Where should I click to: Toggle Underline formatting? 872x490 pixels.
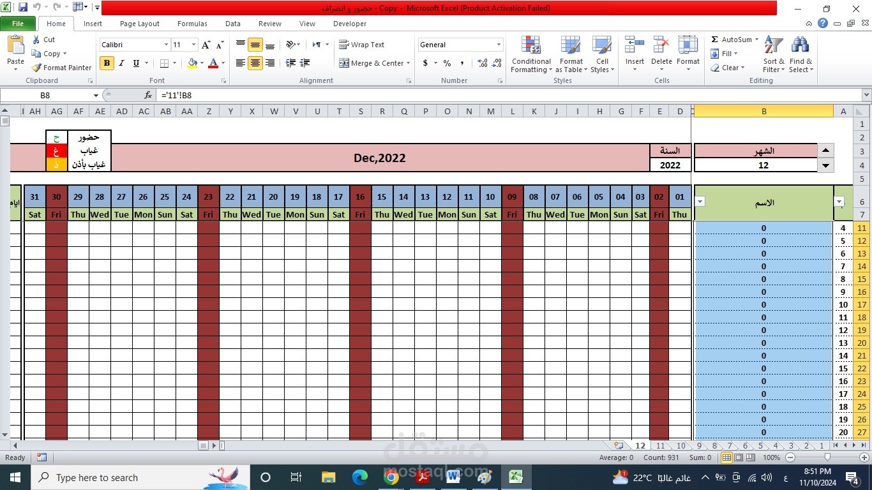(136, 63)
